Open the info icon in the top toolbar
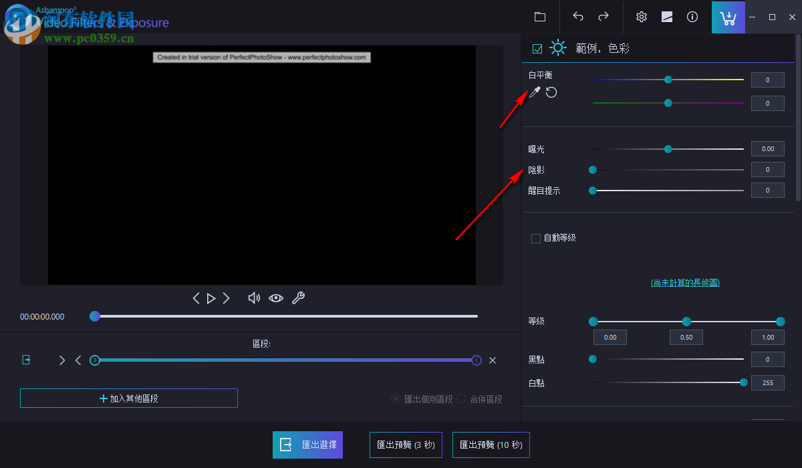Viewport: 802px width, 468px height. click(x=692, y=17)
